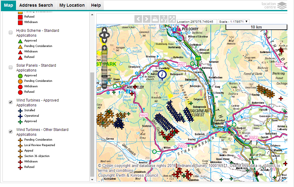Pan the map south with down arrow
The width and height of the screenshot is (294, 187).
[104, 40]
